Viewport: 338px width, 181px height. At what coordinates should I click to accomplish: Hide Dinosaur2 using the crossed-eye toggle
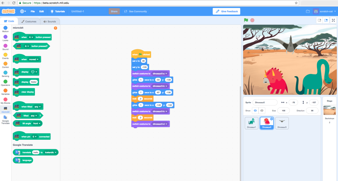(x=262, y=111)
